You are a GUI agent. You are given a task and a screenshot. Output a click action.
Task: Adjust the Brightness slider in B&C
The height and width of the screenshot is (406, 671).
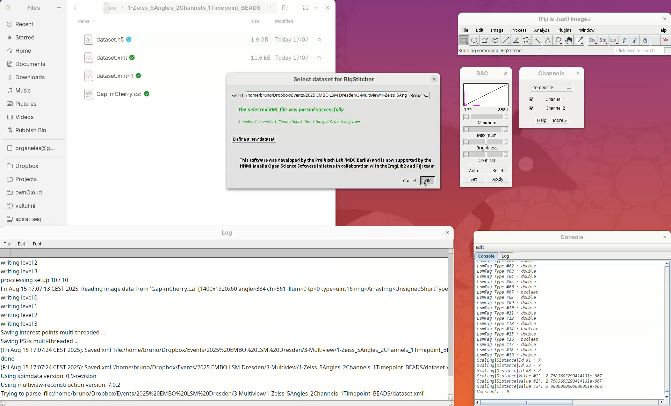(x=486, y=142)
